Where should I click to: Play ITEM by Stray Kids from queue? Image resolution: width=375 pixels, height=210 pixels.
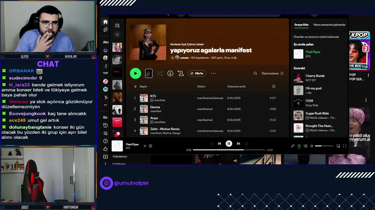pyautogui.click(x=319, y=103)
